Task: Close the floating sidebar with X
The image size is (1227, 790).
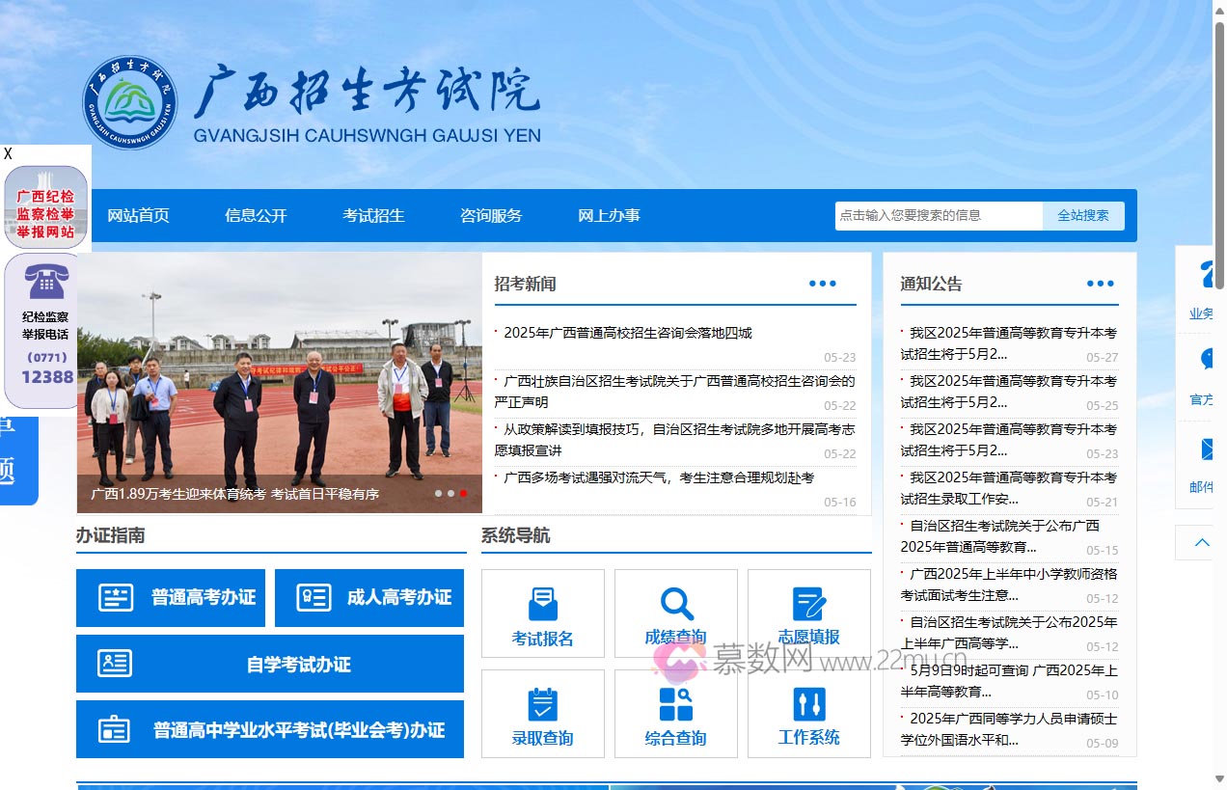Action: [8, 154]
